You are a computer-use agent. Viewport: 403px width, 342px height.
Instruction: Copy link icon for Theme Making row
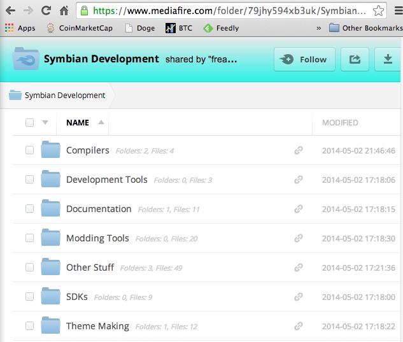299,326
